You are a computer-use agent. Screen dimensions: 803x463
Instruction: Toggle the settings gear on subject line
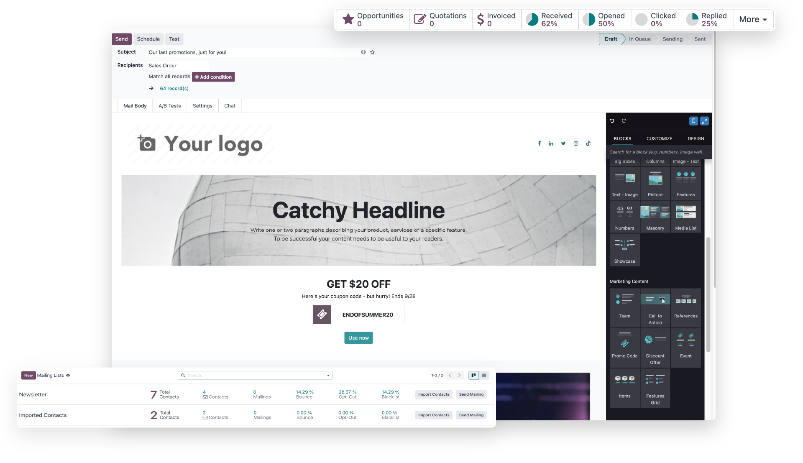click(x=363, y=52)
